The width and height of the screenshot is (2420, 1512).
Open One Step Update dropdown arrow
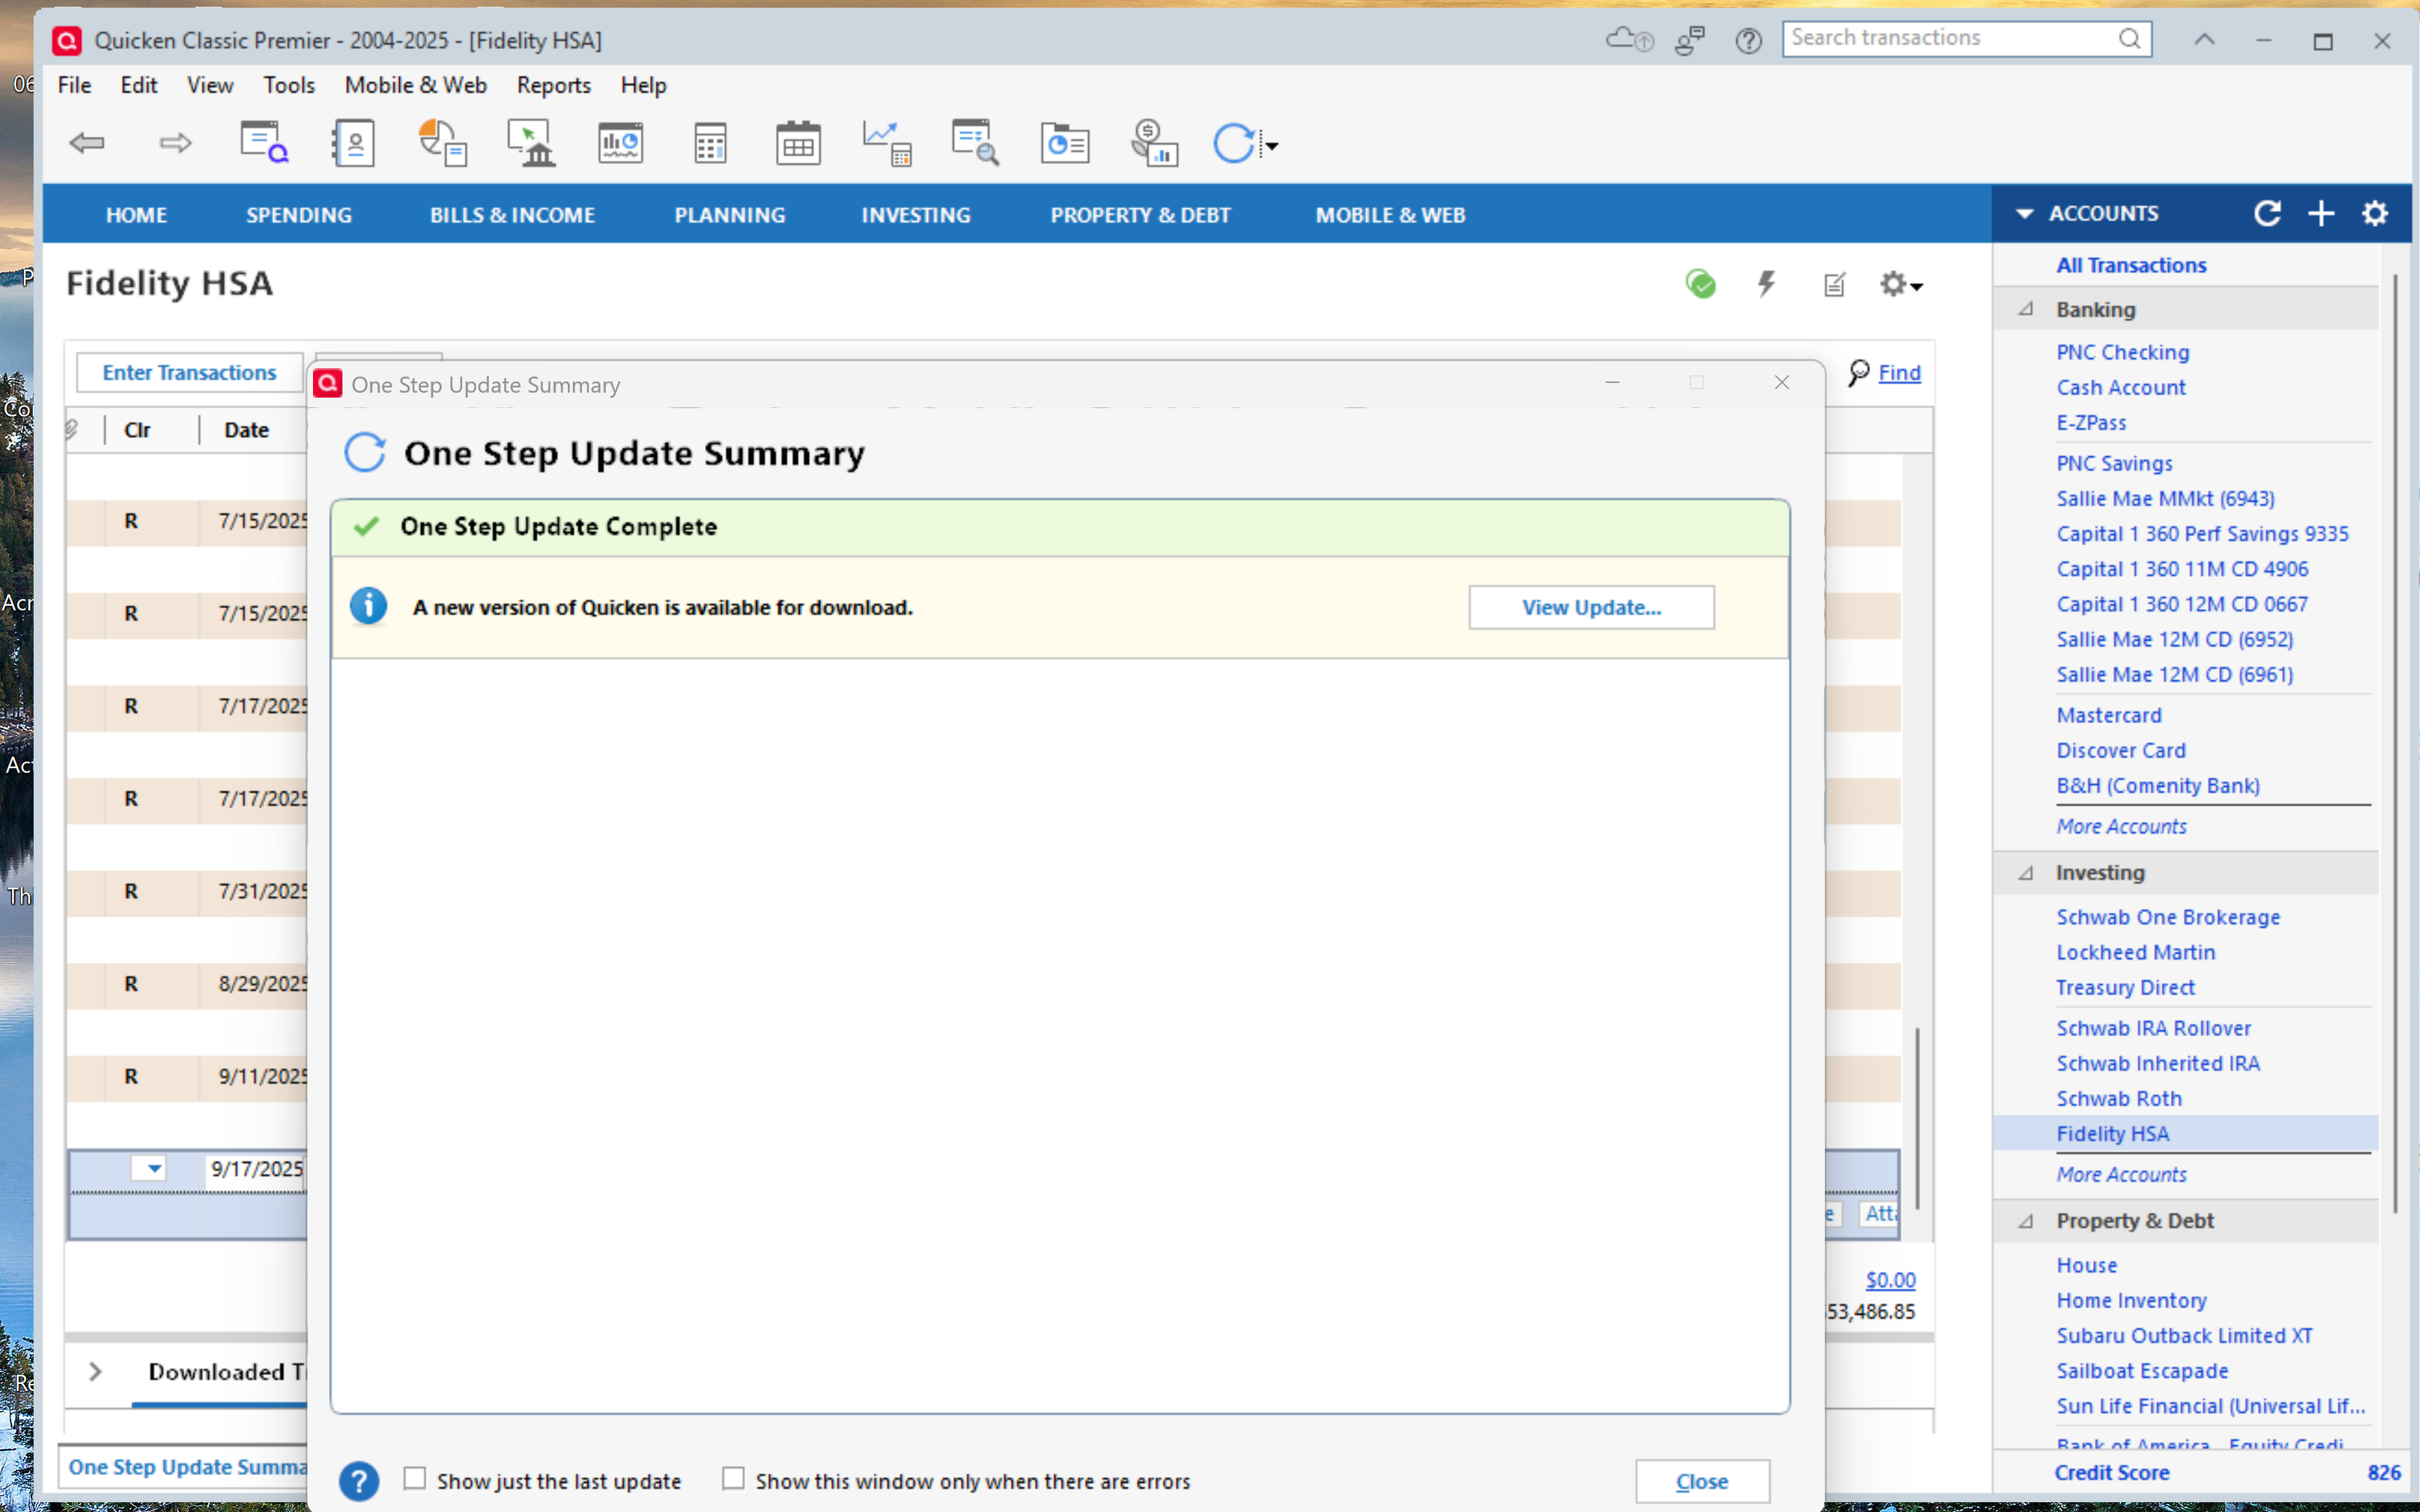coord(1272,146)
